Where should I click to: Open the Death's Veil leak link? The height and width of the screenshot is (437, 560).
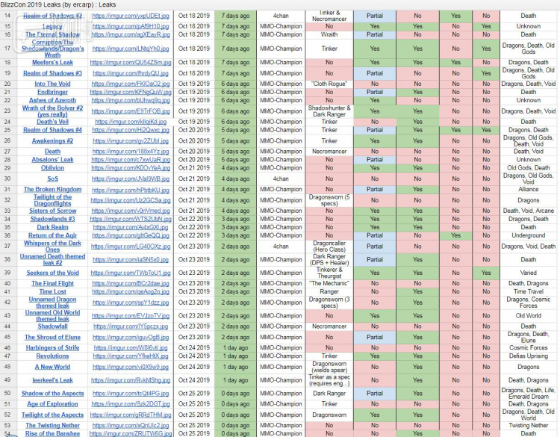[x=52, y=122]
